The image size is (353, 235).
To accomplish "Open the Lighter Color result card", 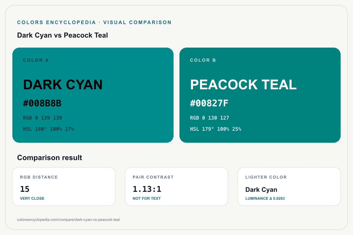I will tap(289, 187).
